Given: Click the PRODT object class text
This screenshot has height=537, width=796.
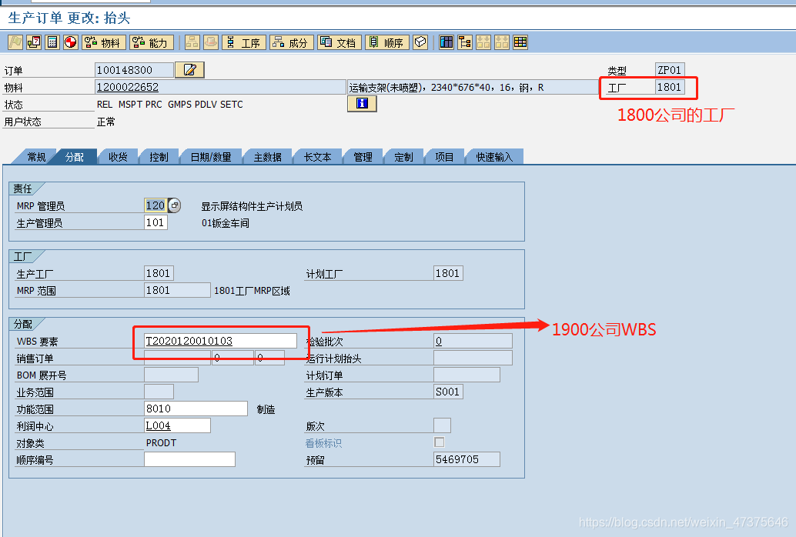Looking at the screenshot, I should (161, 443).
